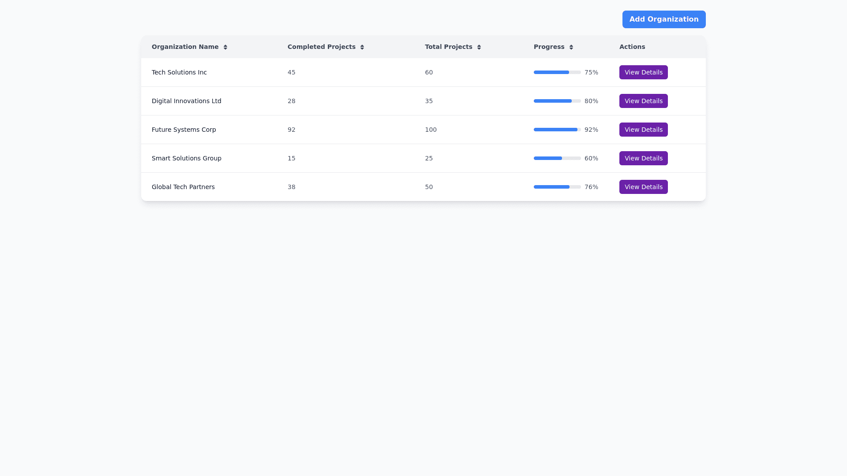
Task: View details for Future Systems Corp
Action: tap(643, 130)
